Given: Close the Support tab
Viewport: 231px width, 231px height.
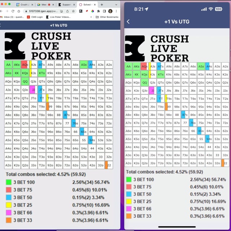Looking at the screenshot, I should pyautogui.click(x=74, y=5).
